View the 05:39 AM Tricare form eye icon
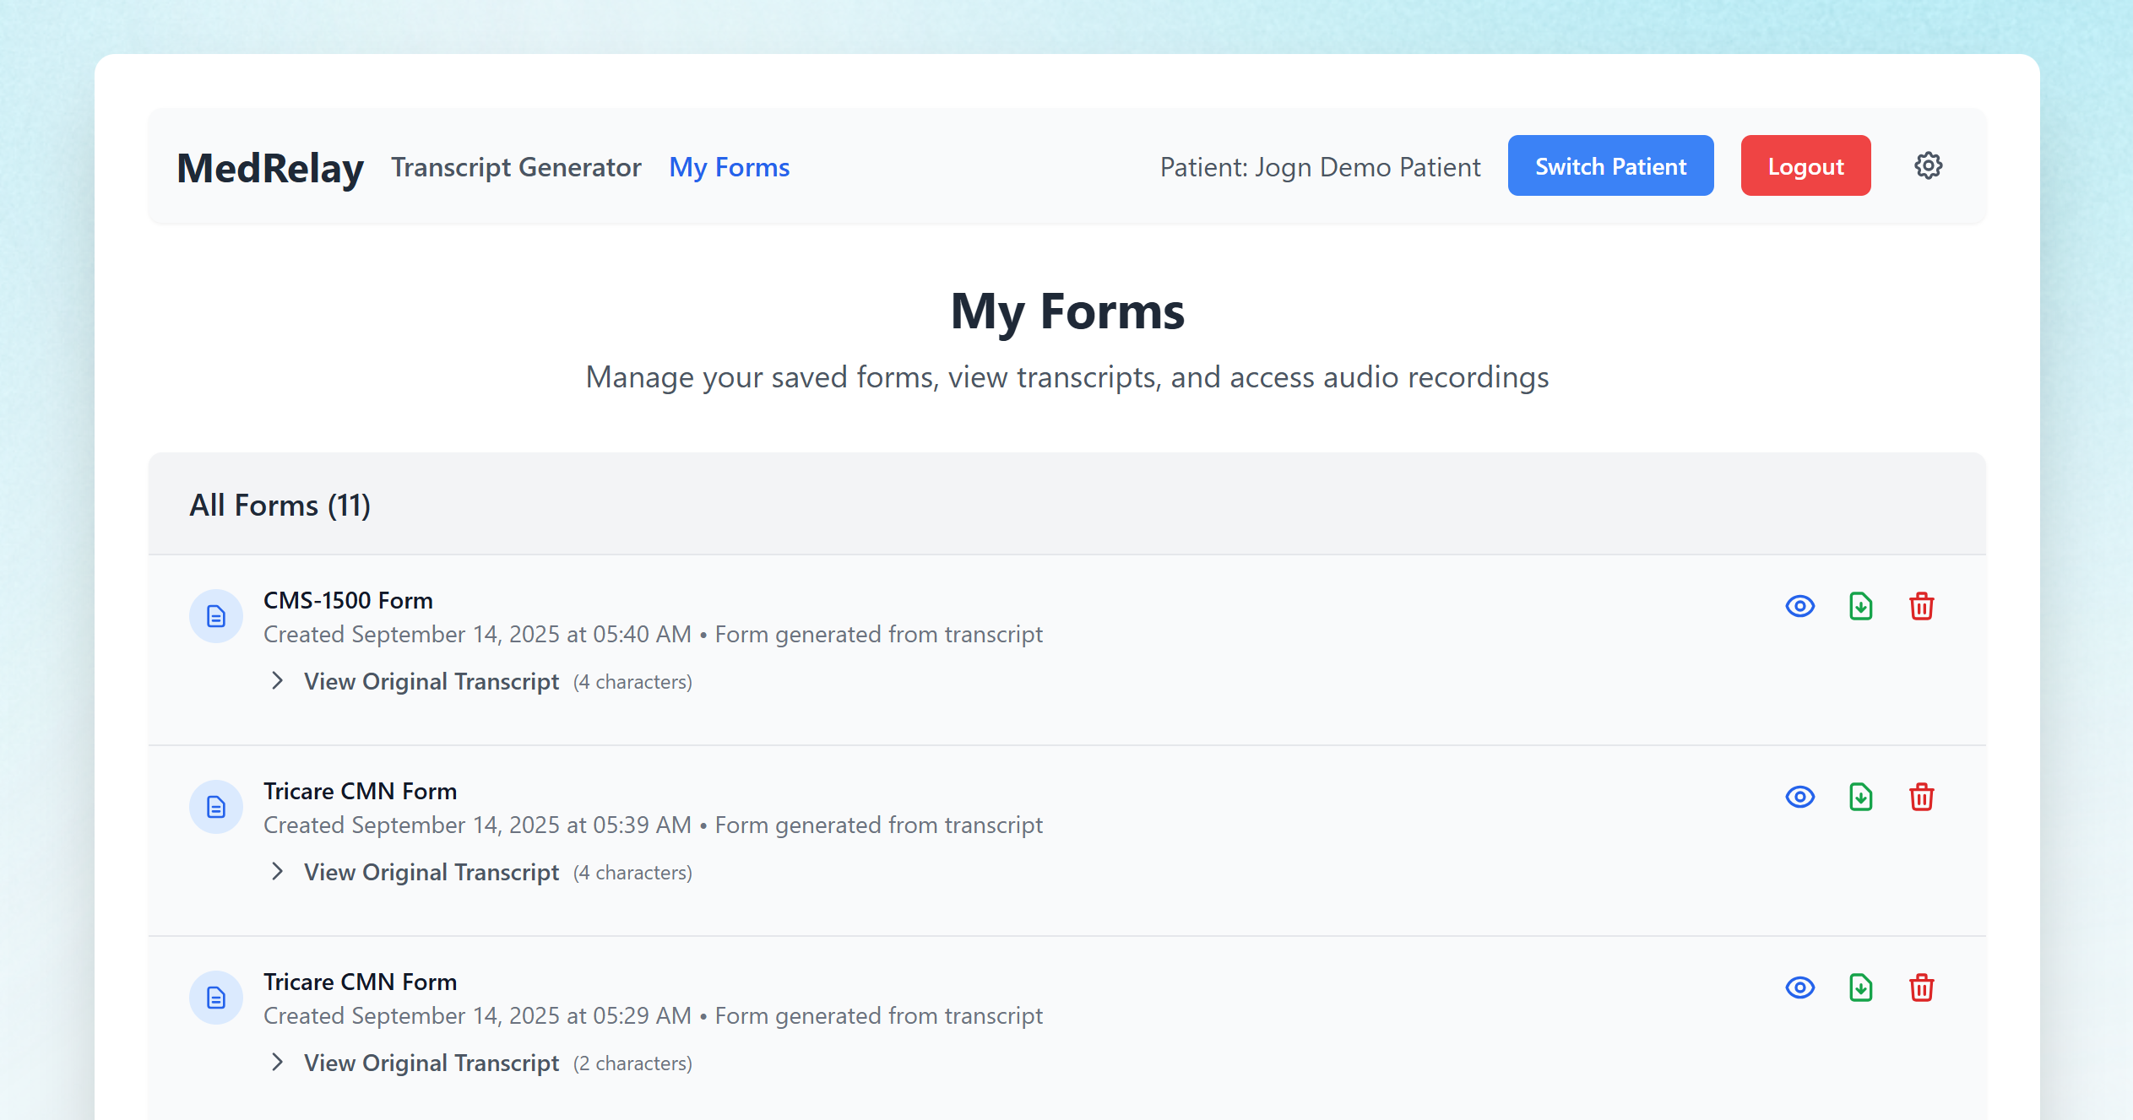 (x=1799, y=797)
